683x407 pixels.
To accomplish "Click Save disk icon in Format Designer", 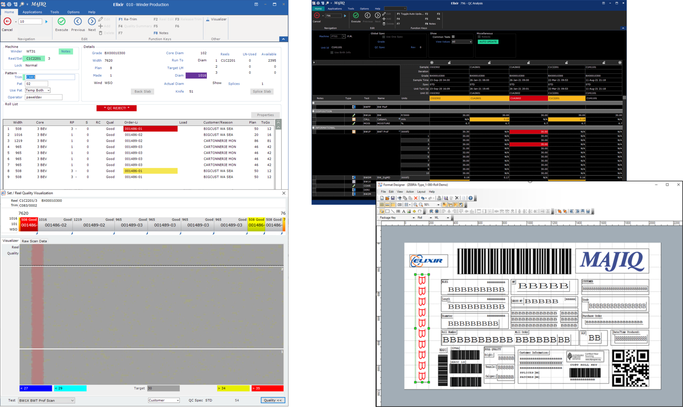I will [x=393, y=198].
